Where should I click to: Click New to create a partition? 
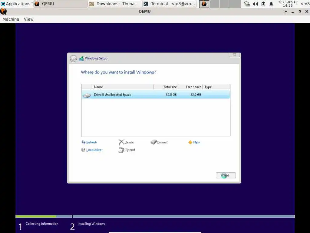pos(196,142)
